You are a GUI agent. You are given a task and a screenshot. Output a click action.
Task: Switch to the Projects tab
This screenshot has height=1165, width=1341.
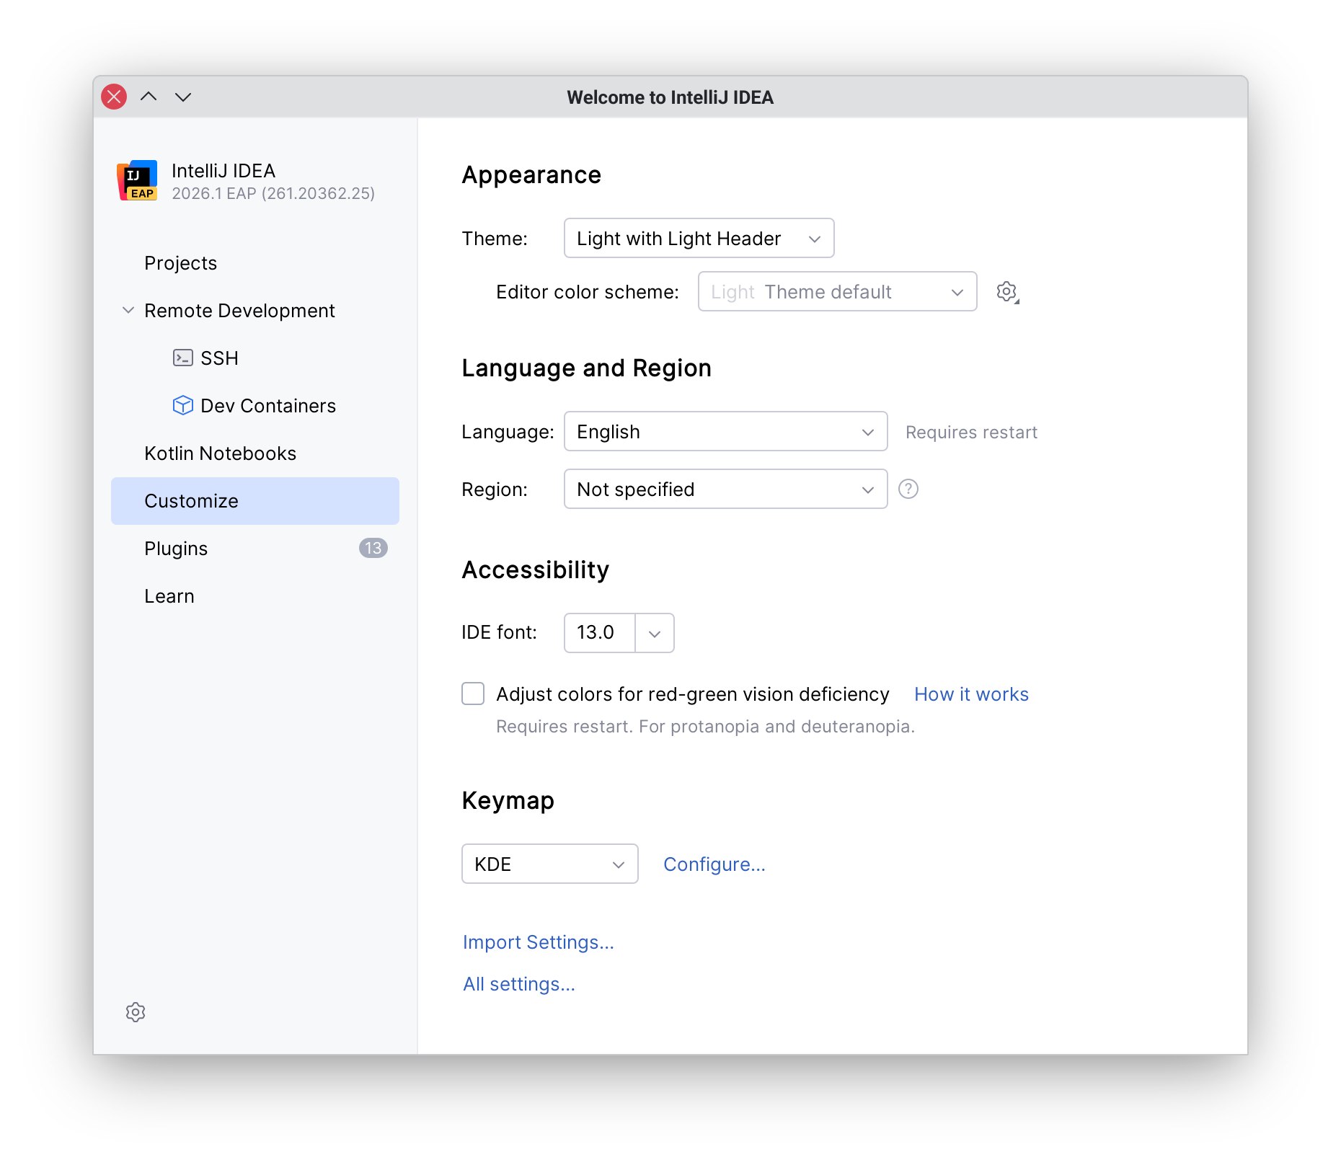(180, 263)
